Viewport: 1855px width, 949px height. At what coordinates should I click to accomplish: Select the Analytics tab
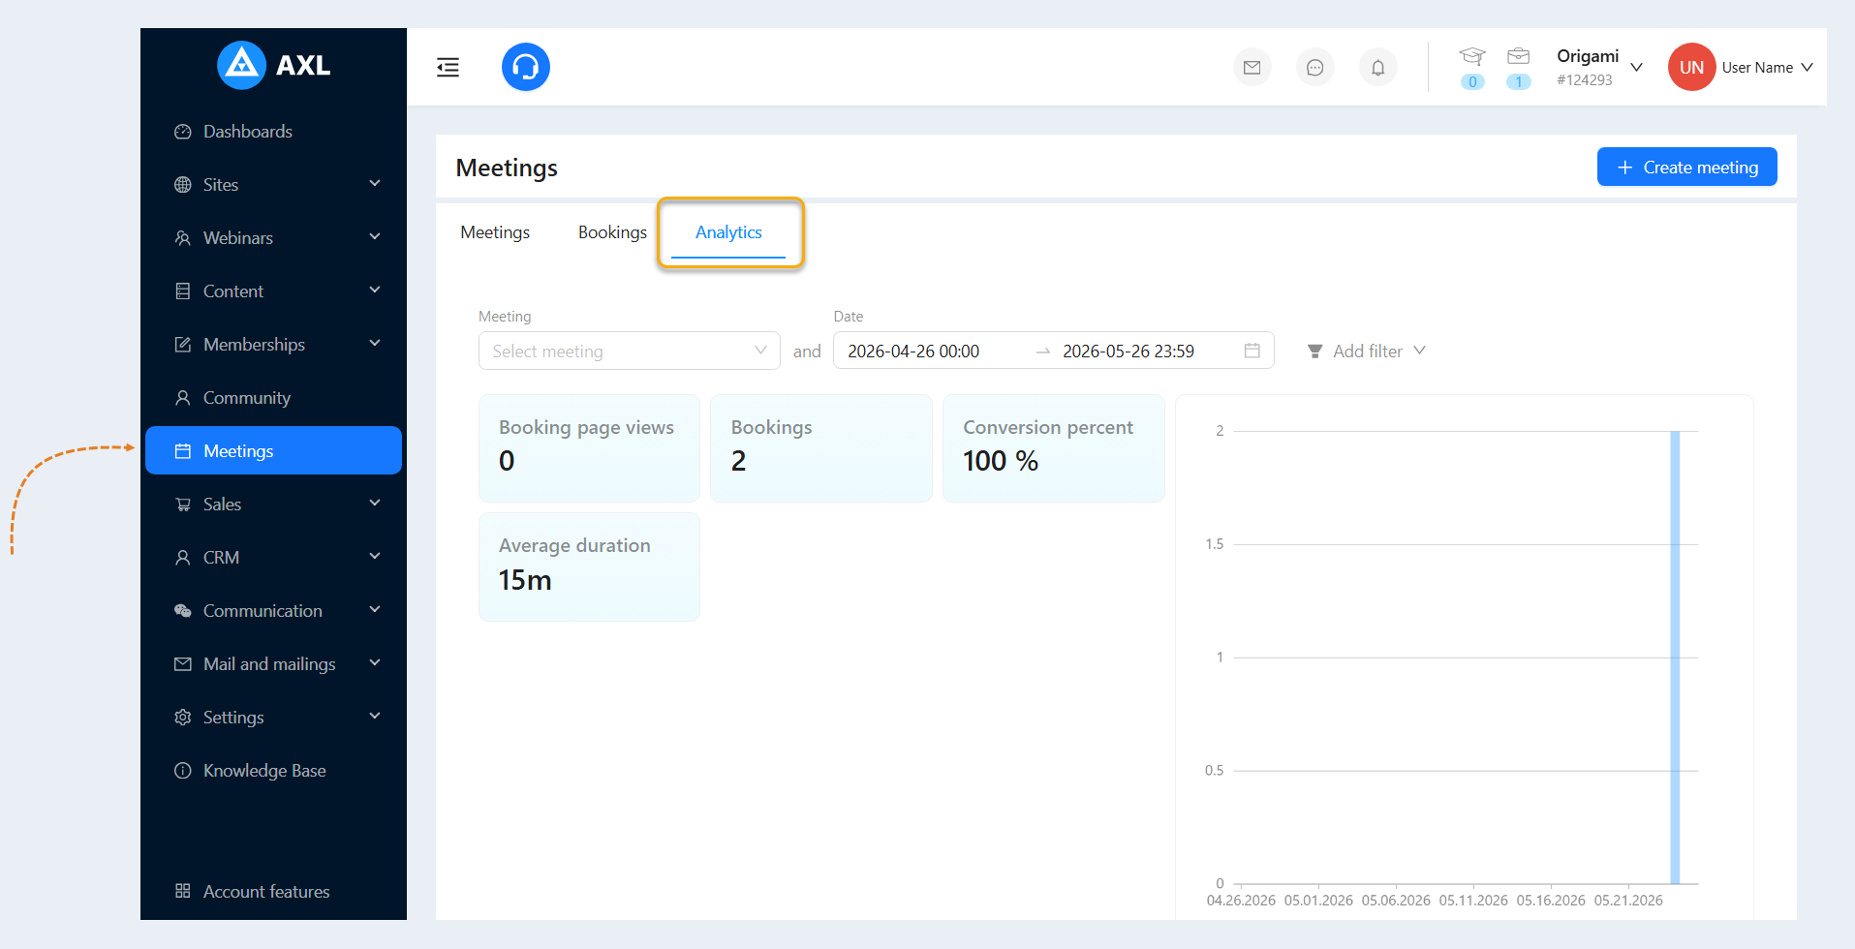click(x=728, y=232)
